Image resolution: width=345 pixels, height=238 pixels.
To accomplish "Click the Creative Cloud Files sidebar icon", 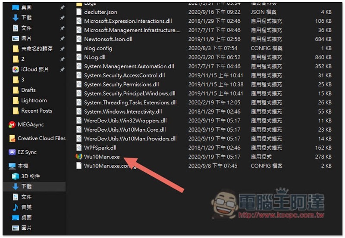I will 12,138.
